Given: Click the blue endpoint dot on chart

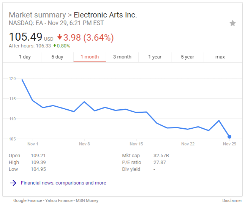Looking at the screenshot, I should (229, 137).
